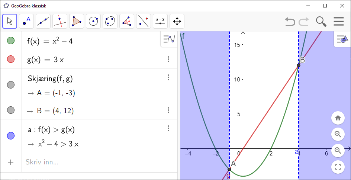The width and height of the screenshot is (351, 180).
Task: Focus the 'Skriv inn...' input field
Action: tap(100, 162)
